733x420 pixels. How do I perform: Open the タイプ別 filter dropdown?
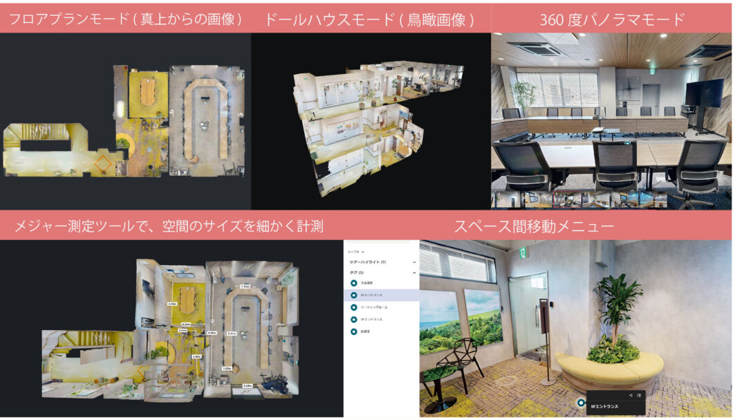click(x=355, y=252)
